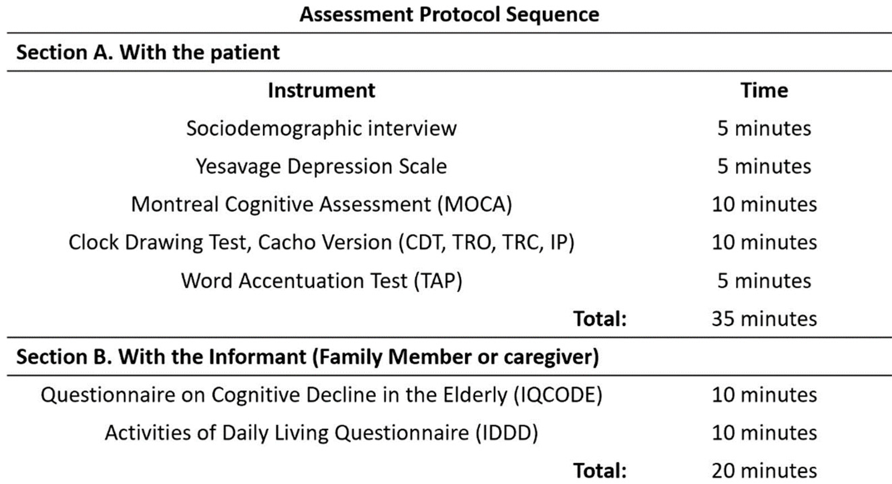The image size is (892, 484).
Task: Click the Section B Total label
Action: (600, 471)
